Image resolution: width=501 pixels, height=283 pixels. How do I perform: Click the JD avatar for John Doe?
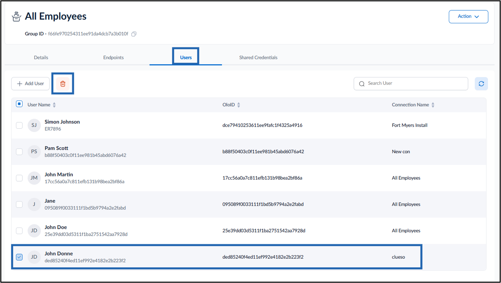34,230
